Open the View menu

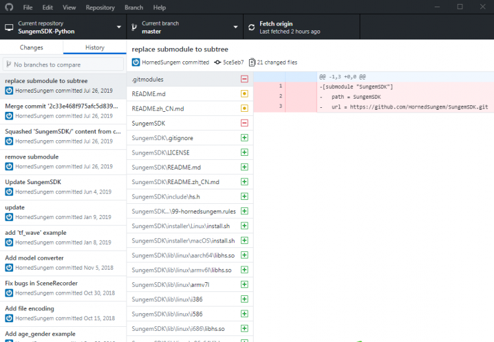69,7
